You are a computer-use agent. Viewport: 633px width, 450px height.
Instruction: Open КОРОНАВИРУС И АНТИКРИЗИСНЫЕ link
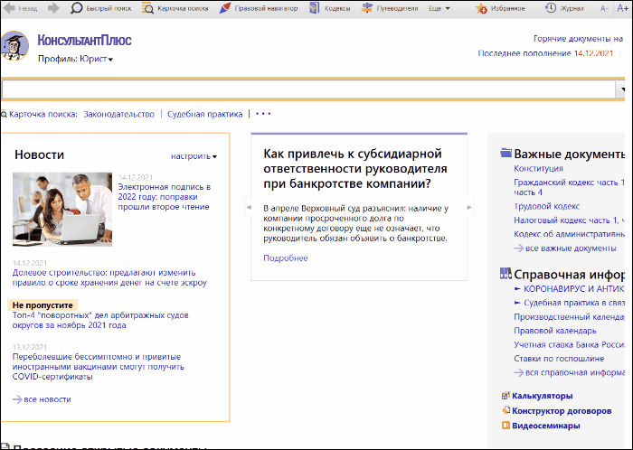[x=573, y=289]
